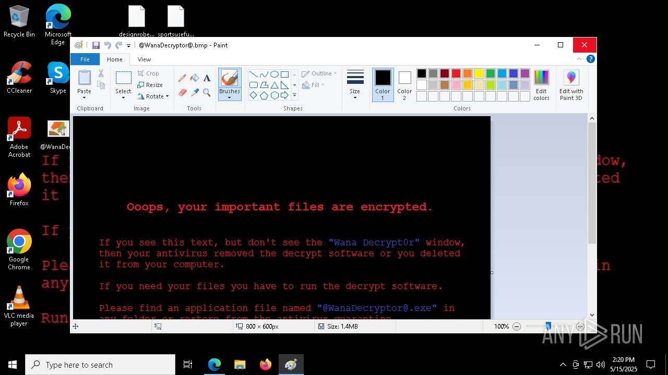Activate Color 2 background box

click(x=404, y=85)
